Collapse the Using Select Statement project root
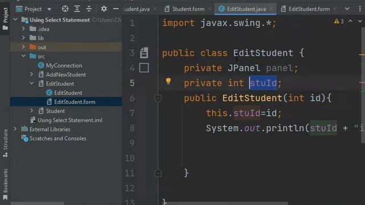365x205 pixels. [x=15, y=19]
